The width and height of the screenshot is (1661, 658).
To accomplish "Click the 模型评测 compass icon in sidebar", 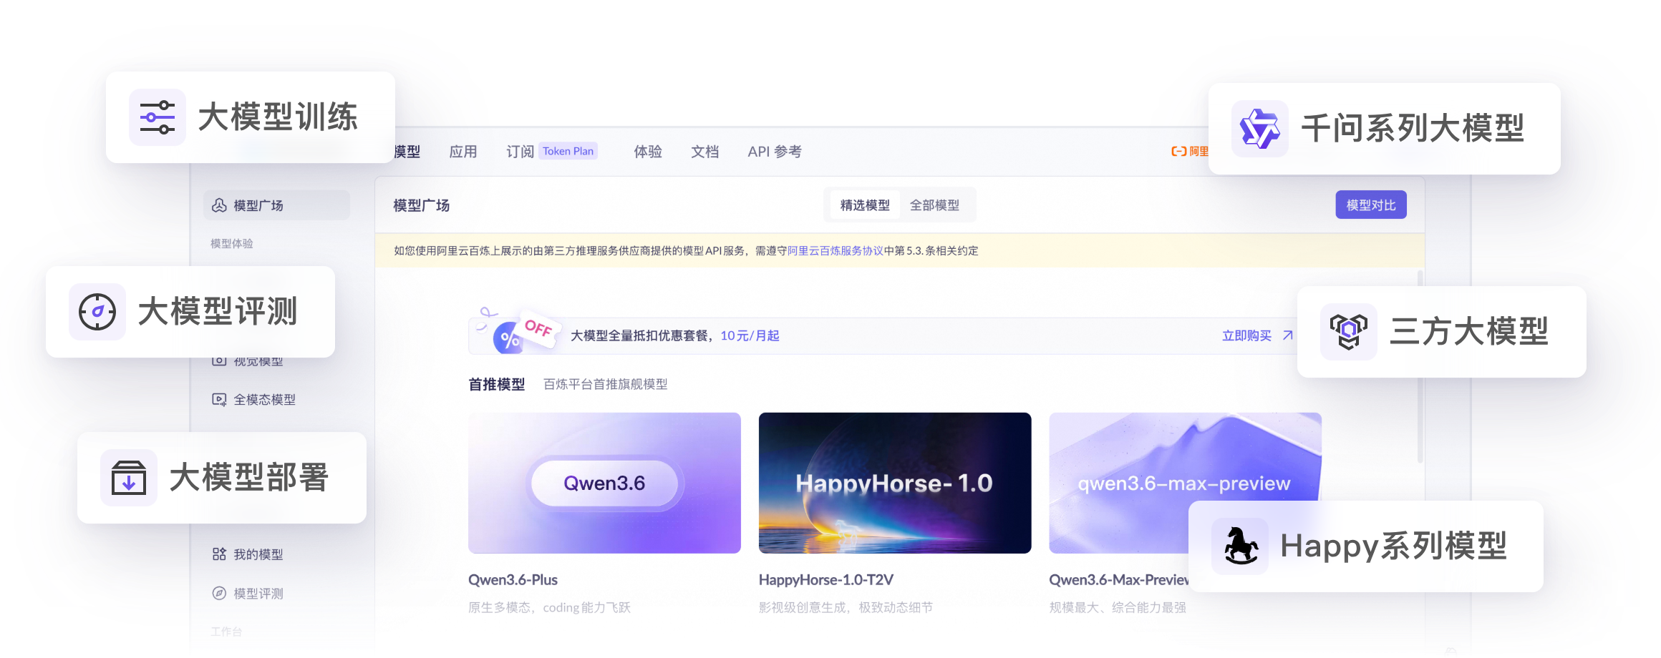I will pos(219,593).
